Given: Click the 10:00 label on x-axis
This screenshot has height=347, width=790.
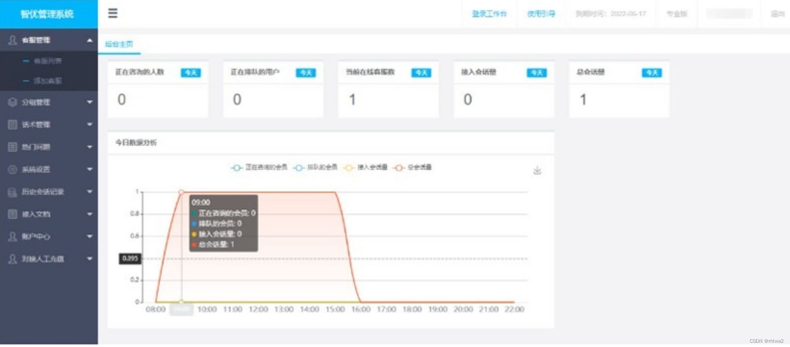Looking at the screenshot, I should [x=207, y=309].
